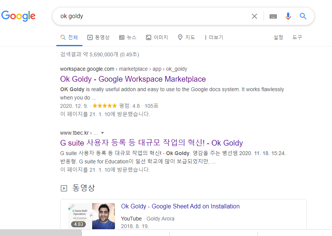Open 도구 search tools
Image resolution: width=332 pixels, height=236 pixels.
pos(297,37)
